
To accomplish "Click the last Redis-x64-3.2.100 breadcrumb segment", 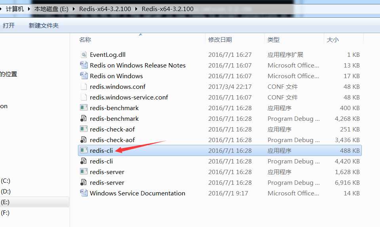I will coord(167,9).
